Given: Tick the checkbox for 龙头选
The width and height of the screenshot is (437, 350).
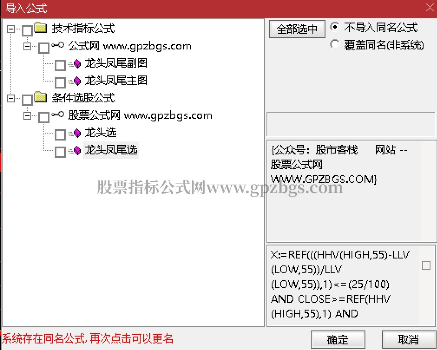Looking at the screenshot, I should coord(60,135).
